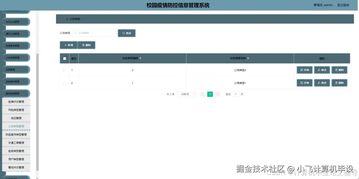Screen dimensions: 359x179
Task: Expand 通知公告管理 sidebar menu
Action: tap(16, 34)
